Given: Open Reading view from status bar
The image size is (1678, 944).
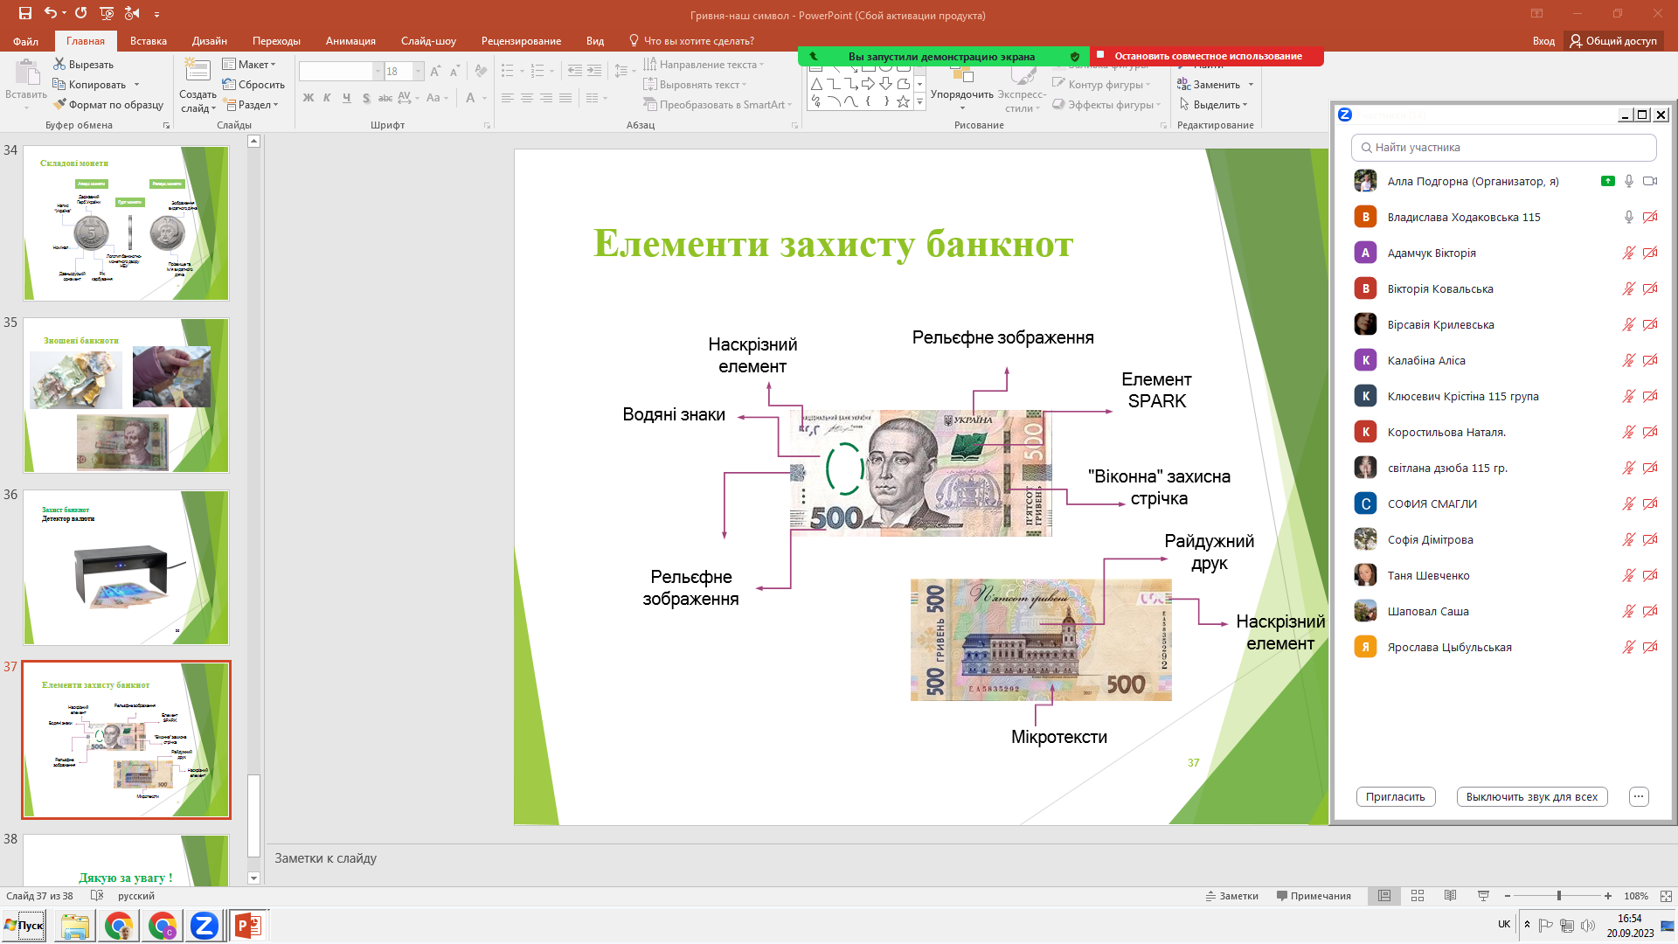Looking at the screenshot, I should pos(1450,896).
